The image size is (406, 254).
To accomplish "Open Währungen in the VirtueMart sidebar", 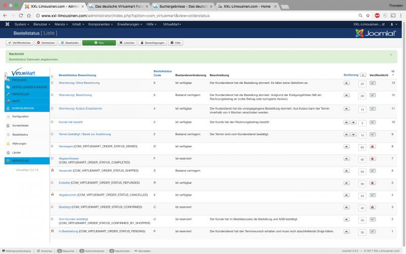I will click(19, 143).
